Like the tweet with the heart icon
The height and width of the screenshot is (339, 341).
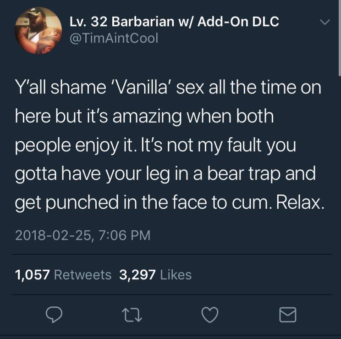click(210, 315)
